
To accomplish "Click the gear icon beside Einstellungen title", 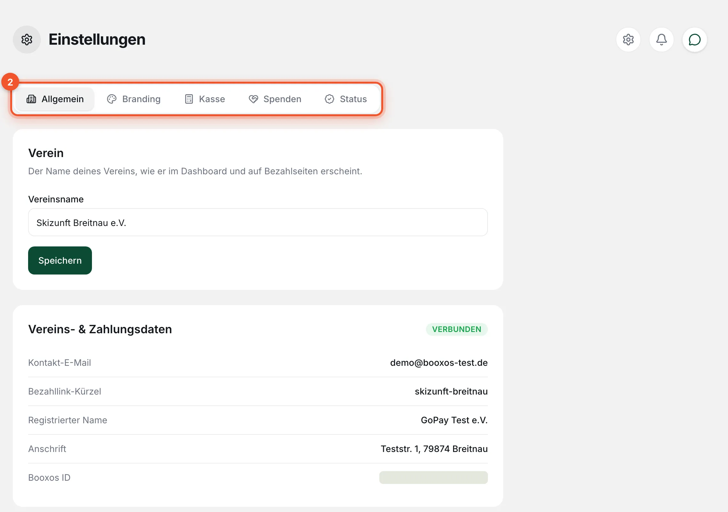I will tap(27, 40).
